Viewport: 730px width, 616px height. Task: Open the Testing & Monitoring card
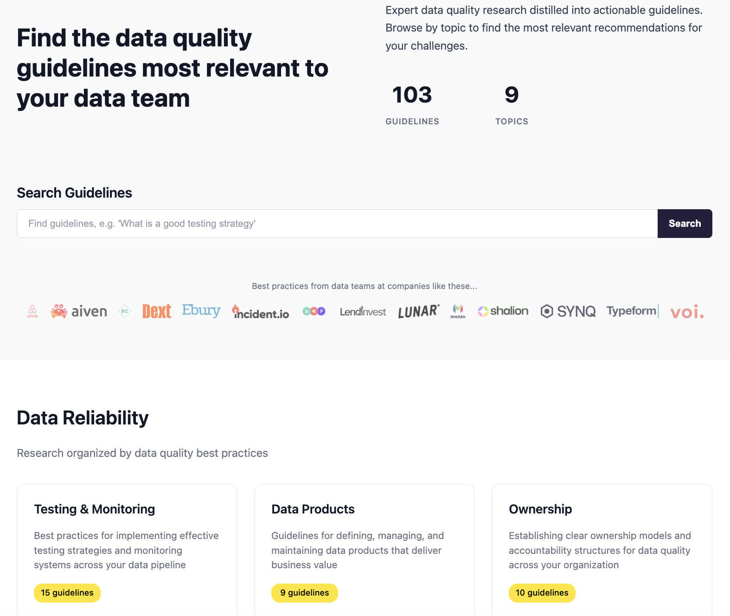coord(127,550)
